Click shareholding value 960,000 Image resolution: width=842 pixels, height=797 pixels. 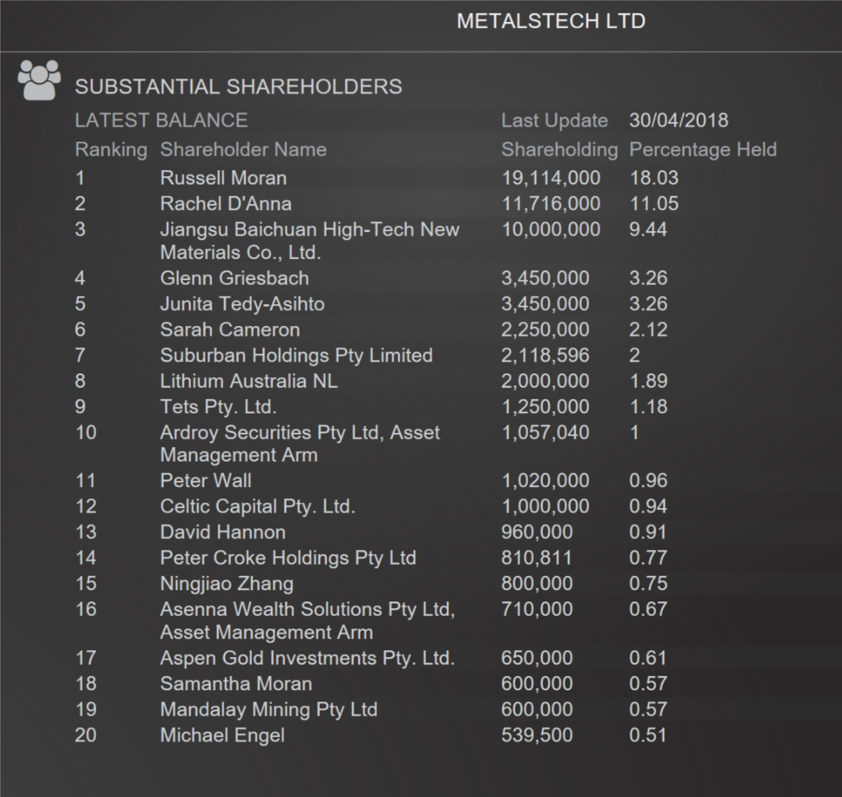click(537, 533)
